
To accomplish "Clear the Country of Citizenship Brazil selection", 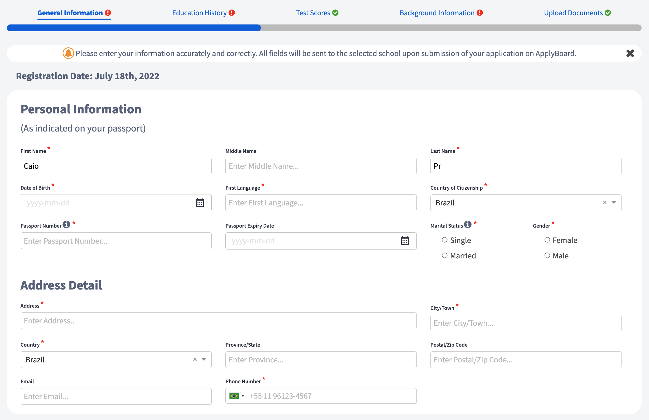I will [x=605, y=202].
